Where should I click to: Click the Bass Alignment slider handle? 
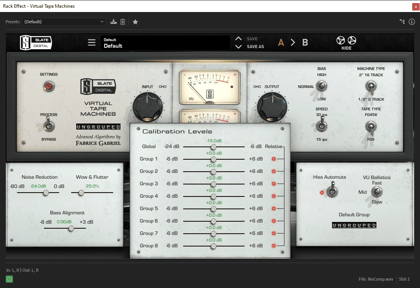[71, 228]
